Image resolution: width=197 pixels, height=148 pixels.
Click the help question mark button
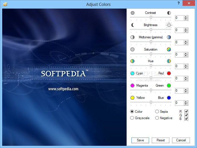point(179,3)
